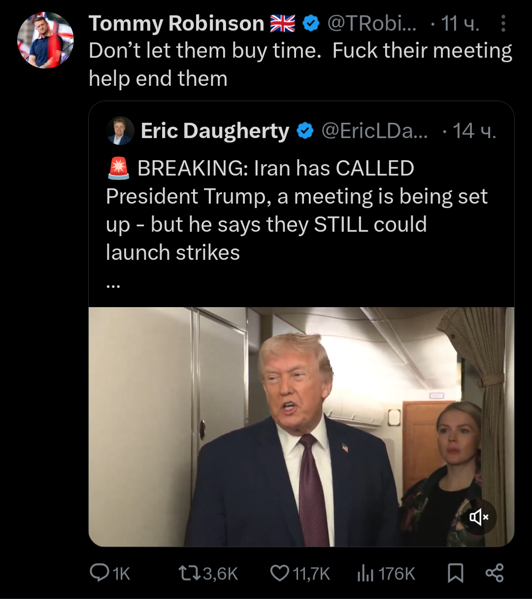
Task: Open the reply comments icon
Action: point(100,573)
